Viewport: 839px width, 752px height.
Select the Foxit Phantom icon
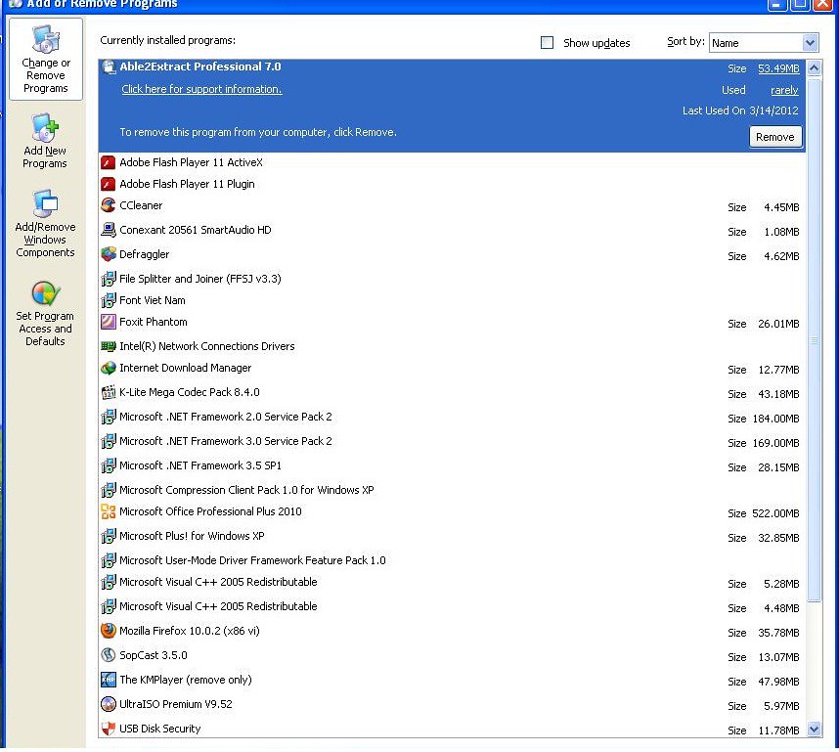(109, 322)
